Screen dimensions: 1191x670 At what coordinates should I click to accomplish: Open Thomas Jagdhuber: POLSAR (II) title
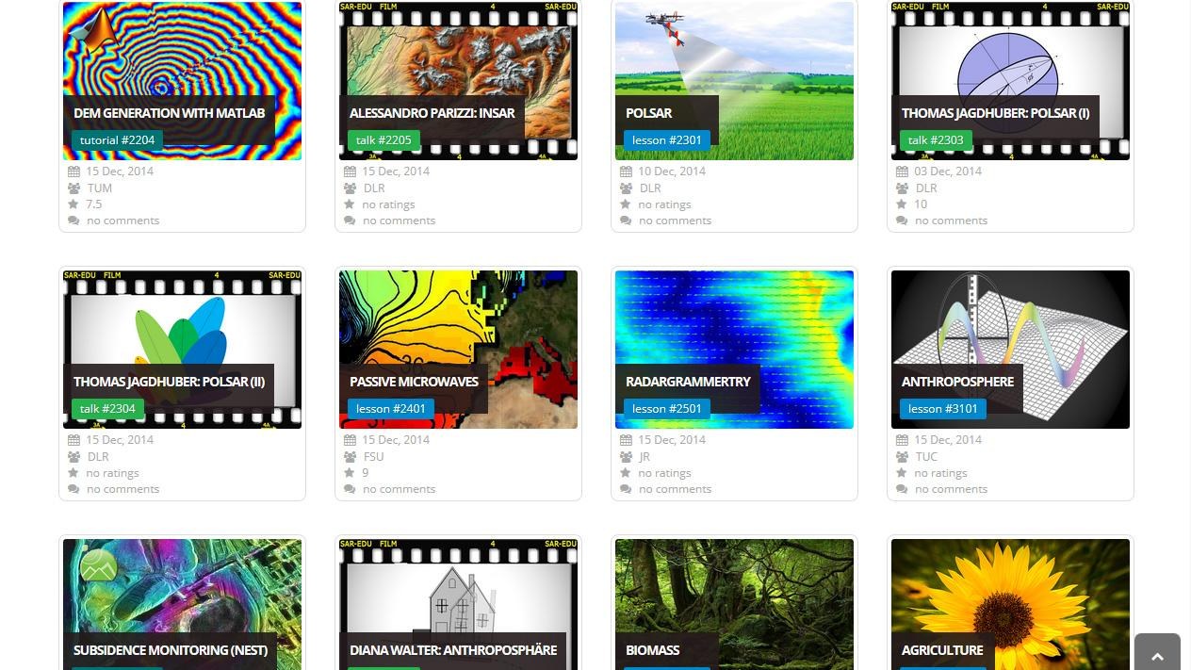(x=169, y=382)
